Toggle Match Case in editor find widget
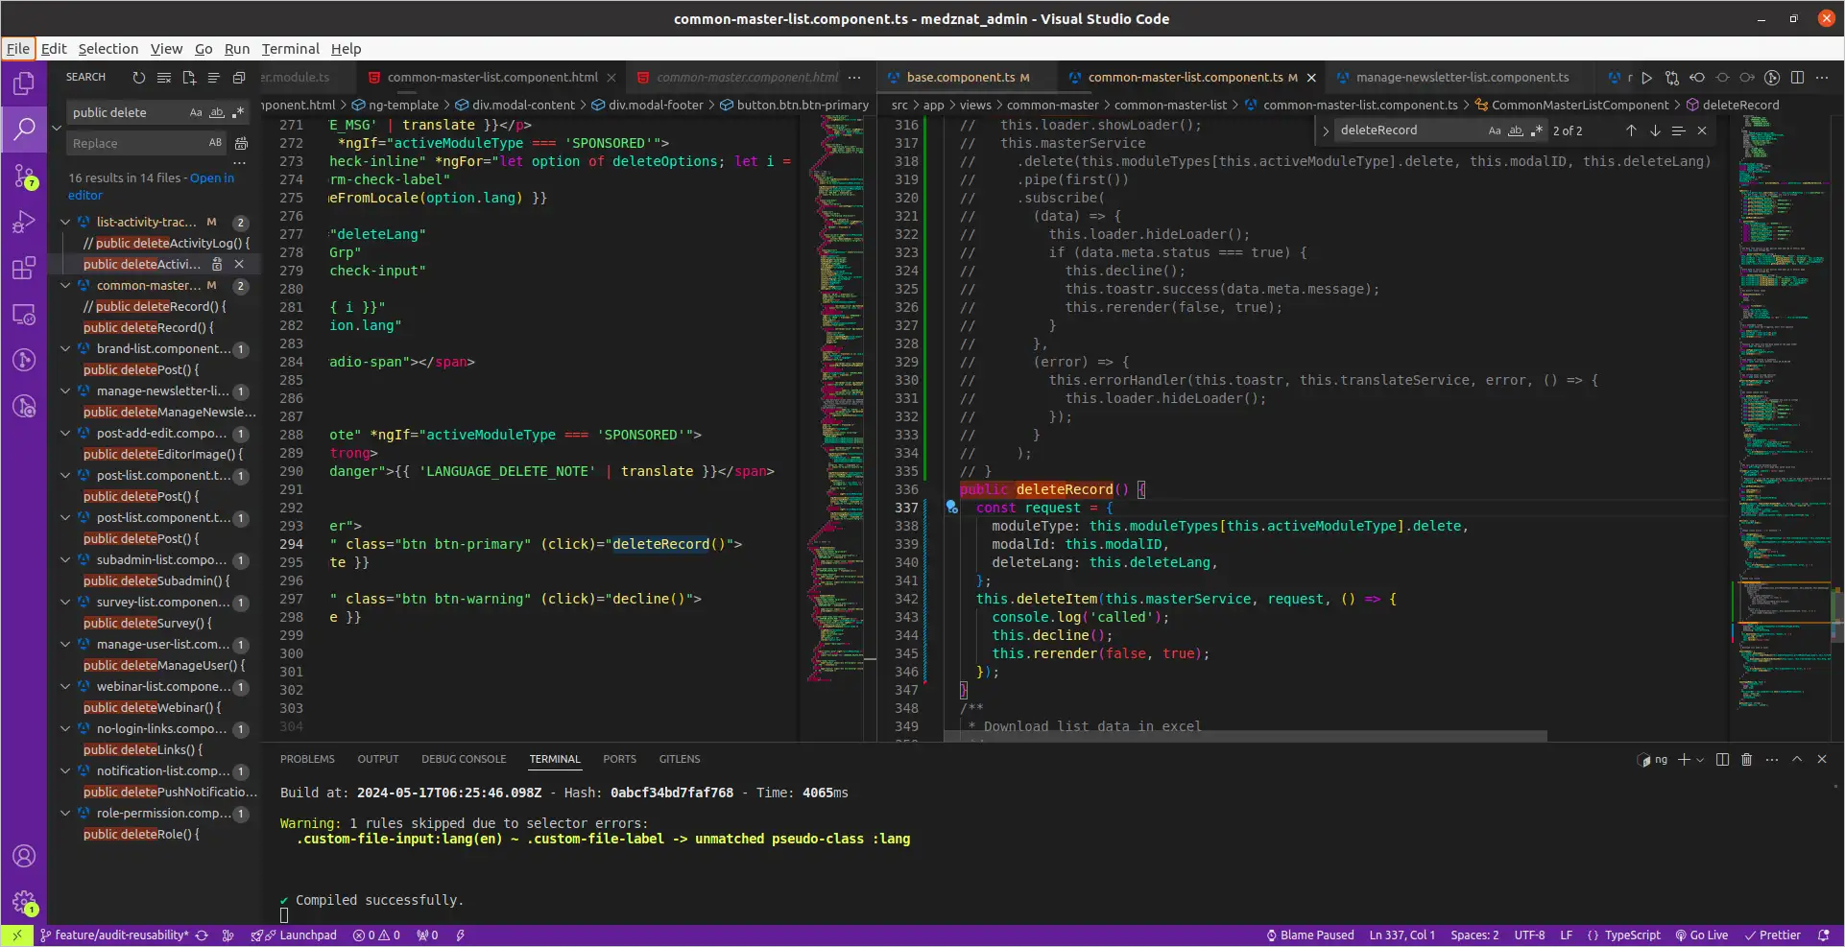This screenshot has height=947, width=1845. pos(1495,130)
